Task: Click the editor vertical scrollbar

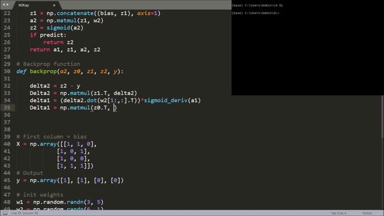Action: 382,116
